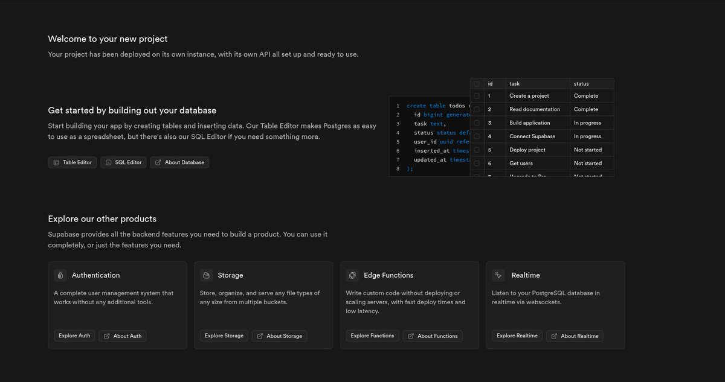Open the About Functions link
This screenshot has width=725, height=382.
click(433, 336)
